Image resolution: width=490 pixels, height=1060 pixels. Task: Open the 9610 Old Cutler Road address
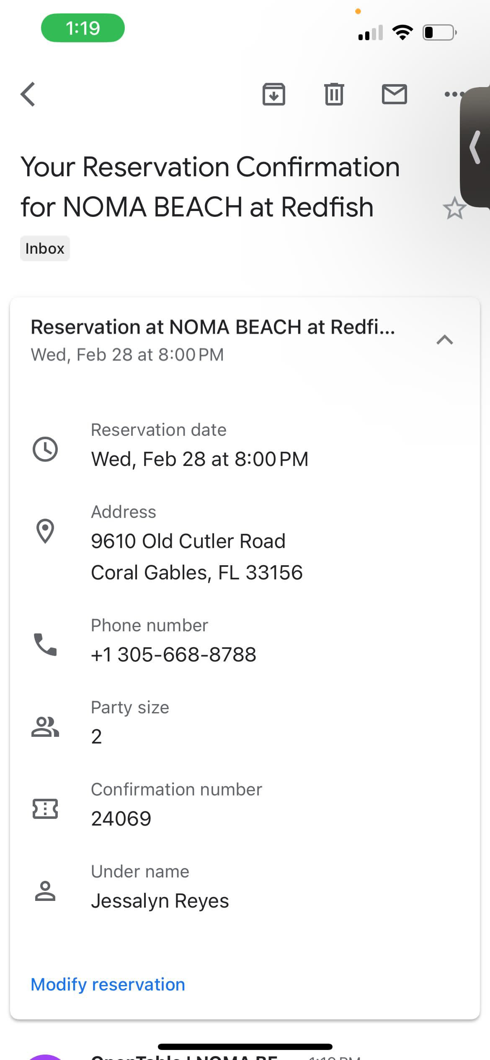pyautogui.click(x=188, y=541)
